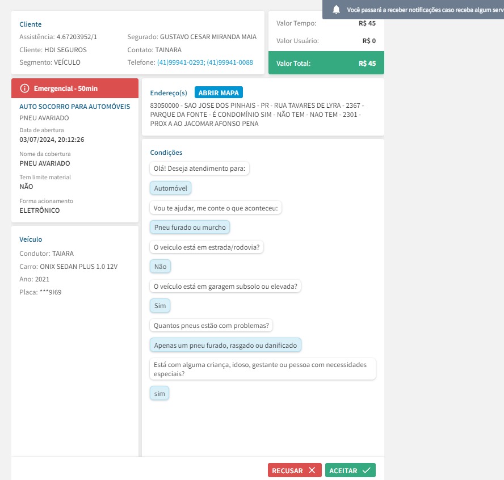Call the phone number (41)99941-0293

click(180, 62)
